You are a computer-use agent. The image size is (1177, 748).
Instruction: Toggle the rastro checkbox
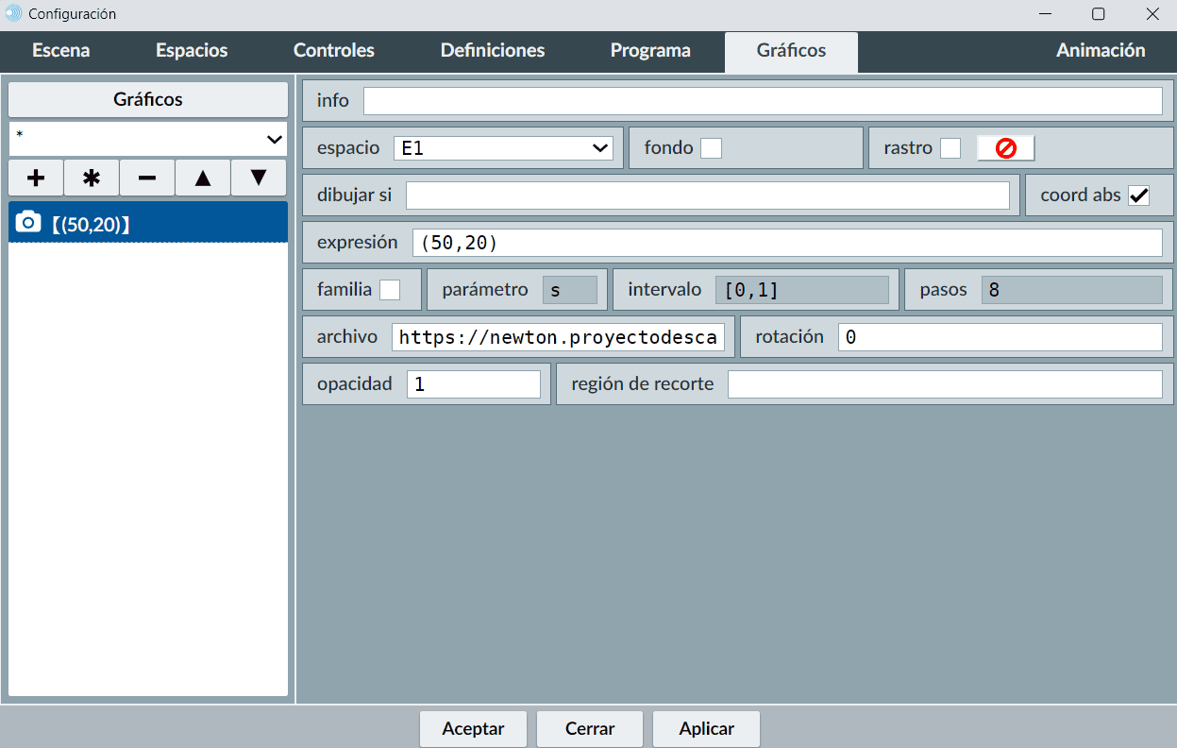950,148
